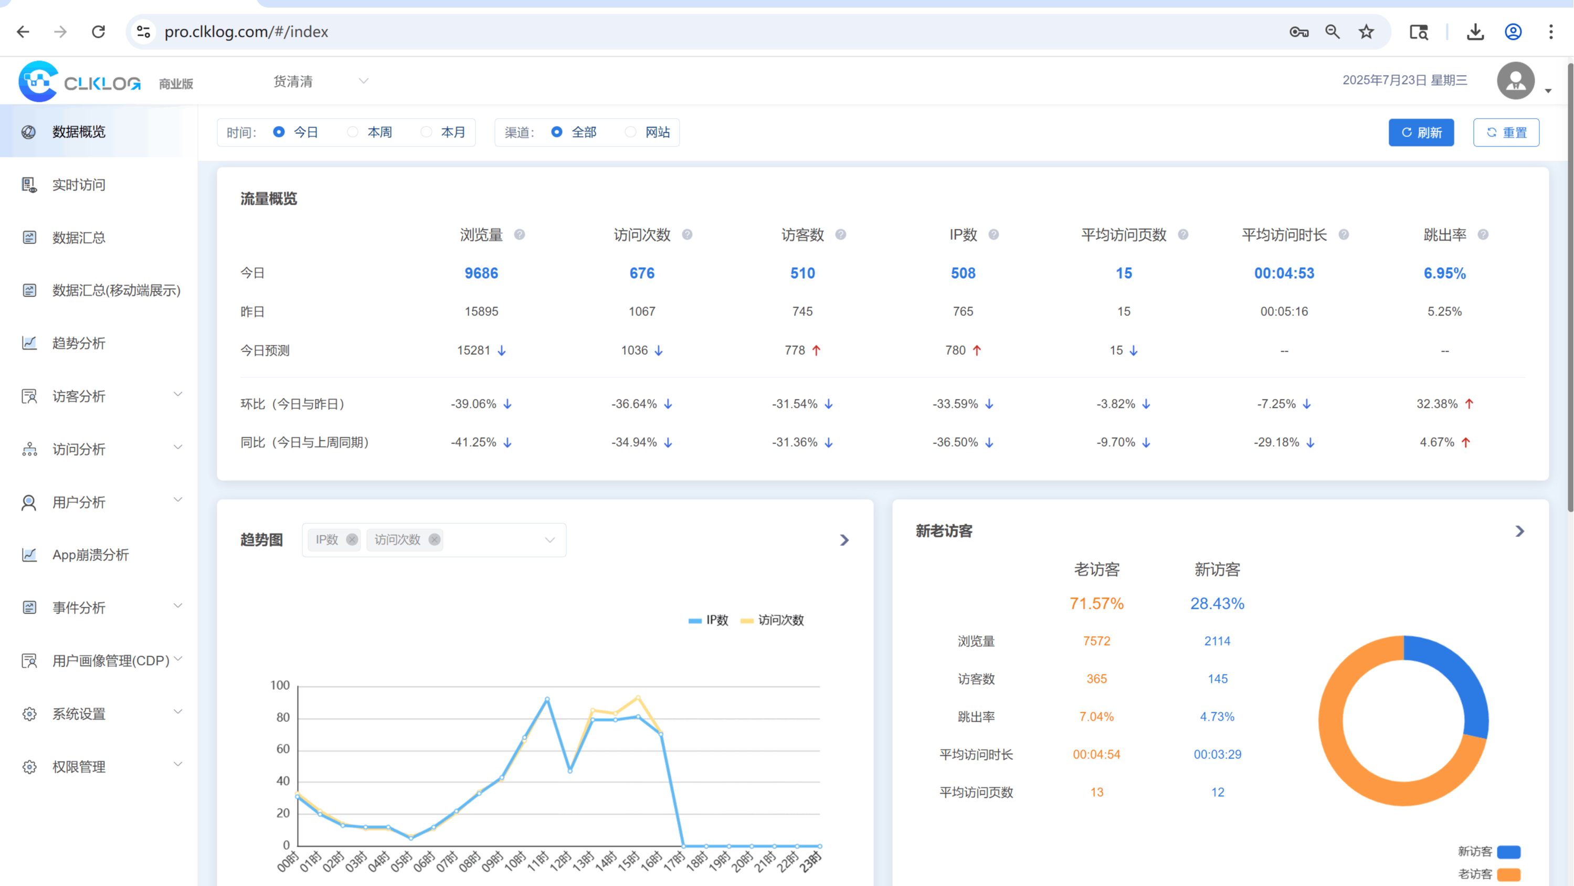Click the help icon beside 跳出率
1574x886 pixels.
click(1483, 235)
